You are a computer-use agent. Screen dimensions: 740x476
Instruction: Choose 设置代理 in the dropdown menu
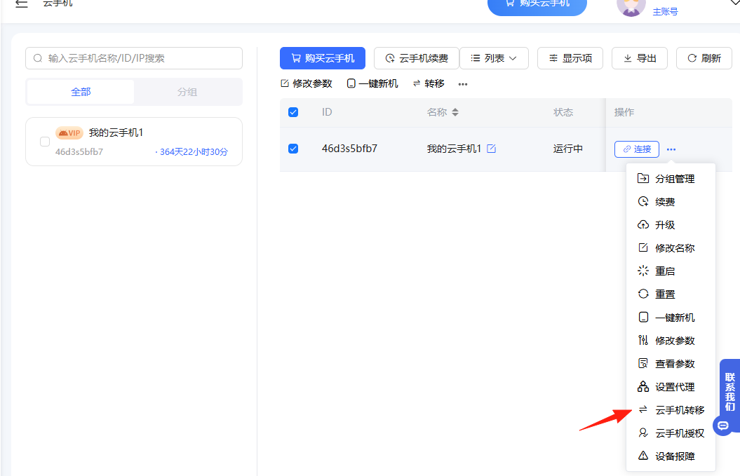(674, 387)
